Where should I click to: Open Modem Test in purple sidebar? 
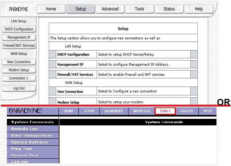click(x=33, y=155)
